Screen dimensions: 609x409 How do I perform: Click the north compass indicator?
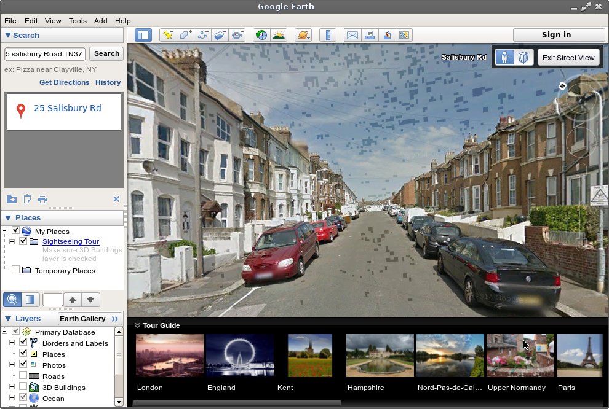[562, 86]
